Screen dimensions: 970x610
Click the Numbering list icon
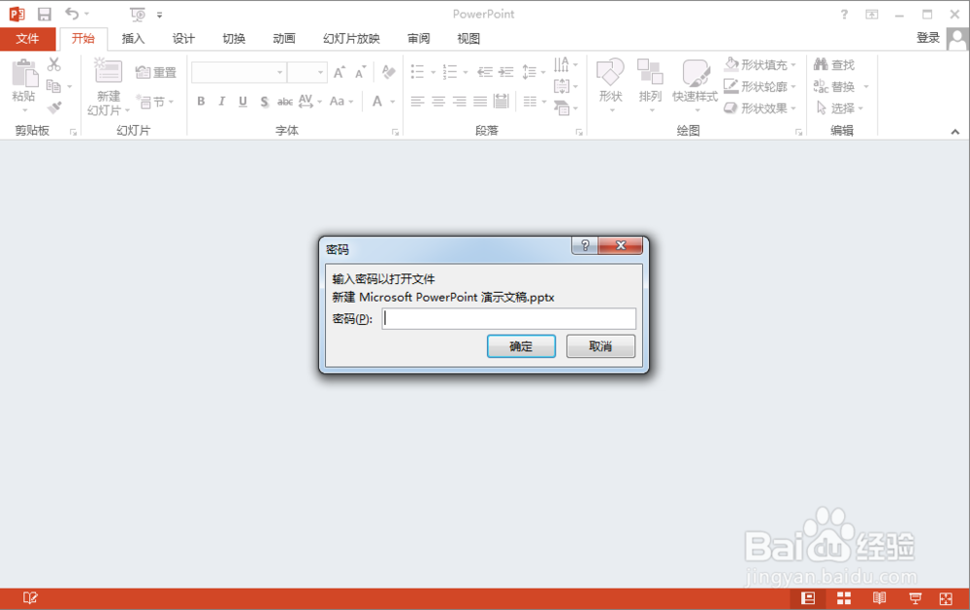point(450,72)
